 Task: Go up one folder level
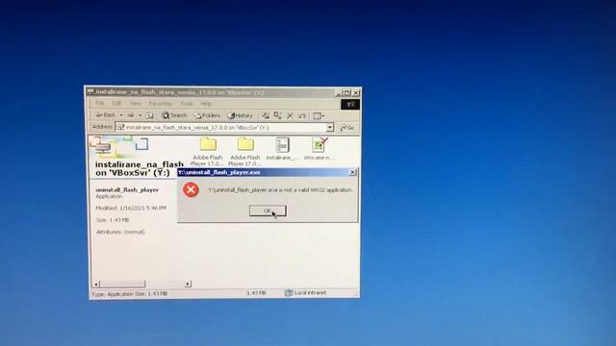coord(149,115)
